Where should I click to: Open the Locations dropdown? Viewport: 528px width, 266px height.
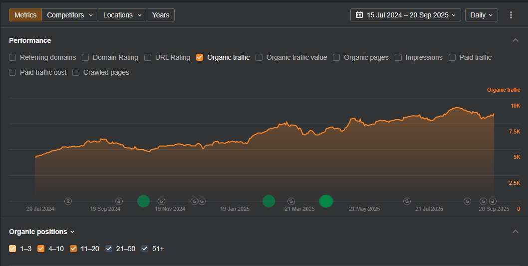(x=123, y=15)
